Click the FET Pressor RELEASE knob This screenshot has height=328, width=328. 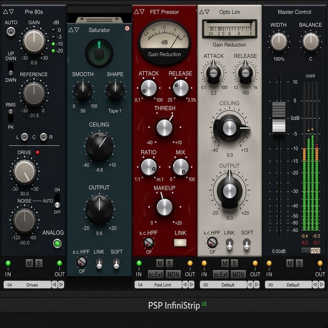[181, 88]
